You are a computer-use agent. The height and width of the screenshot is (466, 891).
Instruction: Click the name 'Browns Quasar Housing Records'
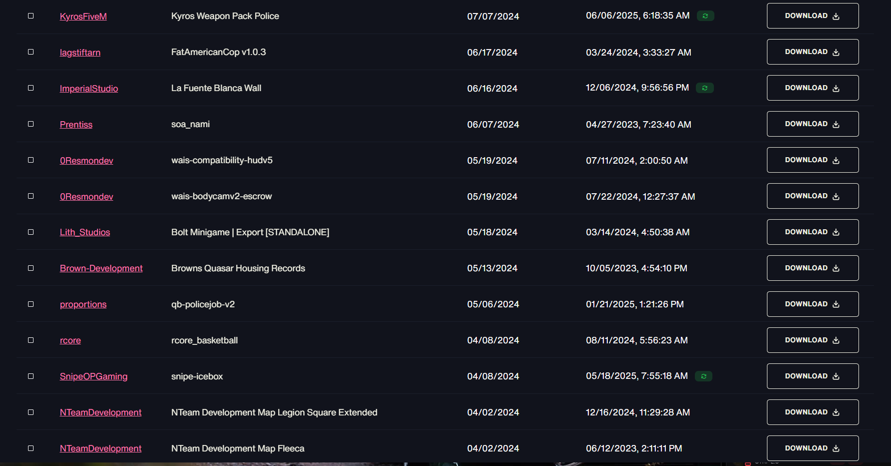click(x=238, y=268)
